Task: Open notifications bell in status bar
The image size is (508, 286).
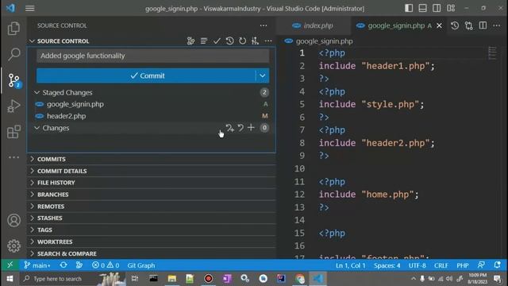Action: [498, 265]
